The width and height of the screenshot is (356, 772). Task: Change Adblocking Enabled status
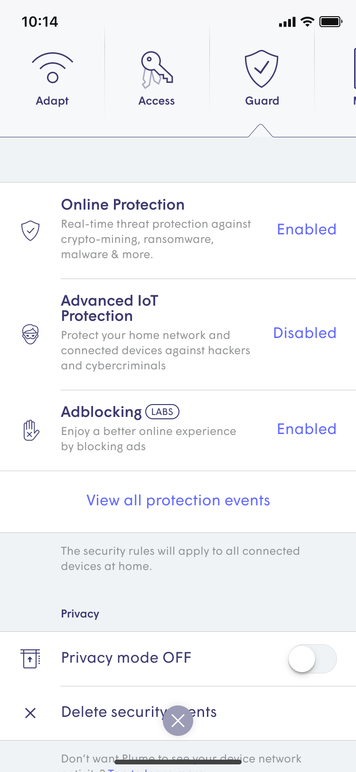coord(307,429)
